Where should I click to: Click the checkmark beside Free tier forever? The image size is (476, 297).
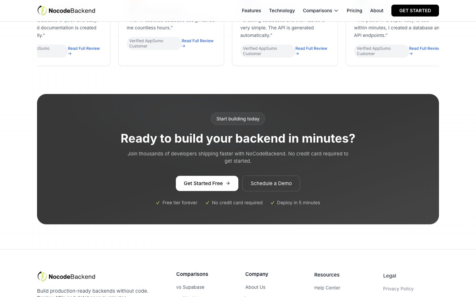[158, 203]
